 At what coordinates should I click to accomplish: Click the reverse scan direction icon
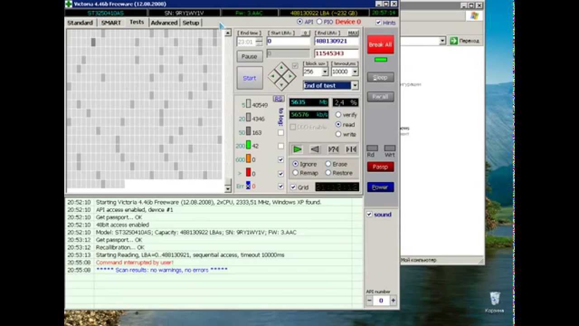tap(315, 149)
